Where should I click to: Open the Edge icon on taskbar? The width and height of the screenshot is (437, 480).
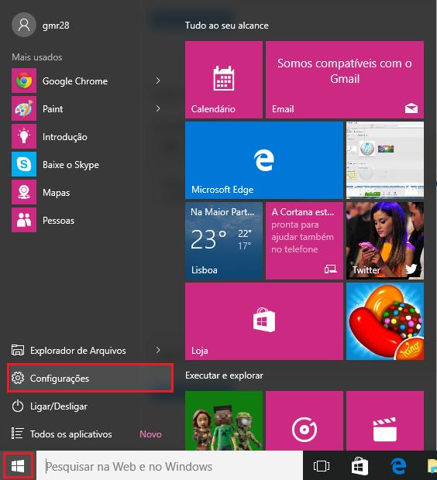point(398,466)
